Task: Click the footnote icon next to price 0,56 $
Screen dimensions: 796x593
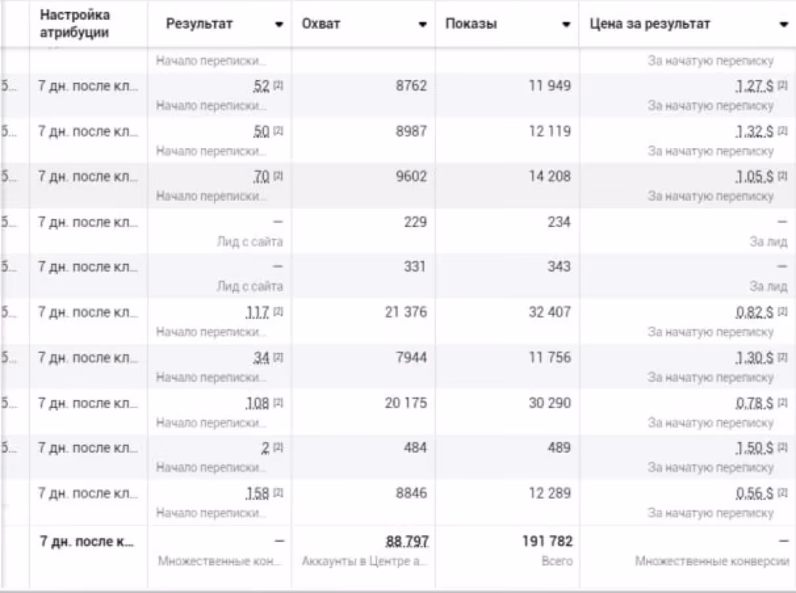Action: tap(783, 493)
